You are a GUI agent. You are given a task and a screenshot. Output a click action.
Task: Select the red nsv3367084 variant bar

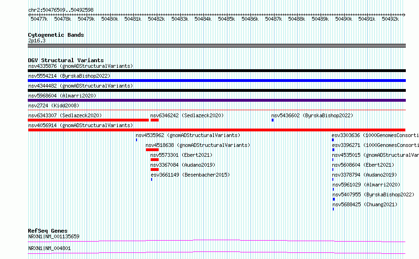click(155, 170)
